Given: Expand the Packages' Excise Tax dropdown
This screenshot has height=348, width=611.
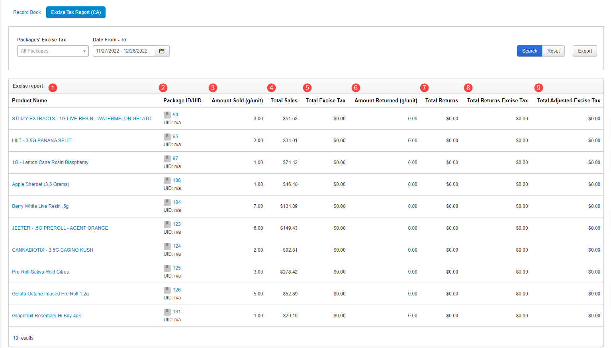Looking at the screenshot, I should click(x=53, y=51).
